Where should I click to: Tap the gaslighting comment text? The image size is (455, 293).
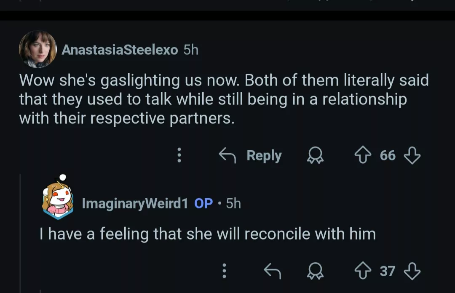click(x=223, y=99)
